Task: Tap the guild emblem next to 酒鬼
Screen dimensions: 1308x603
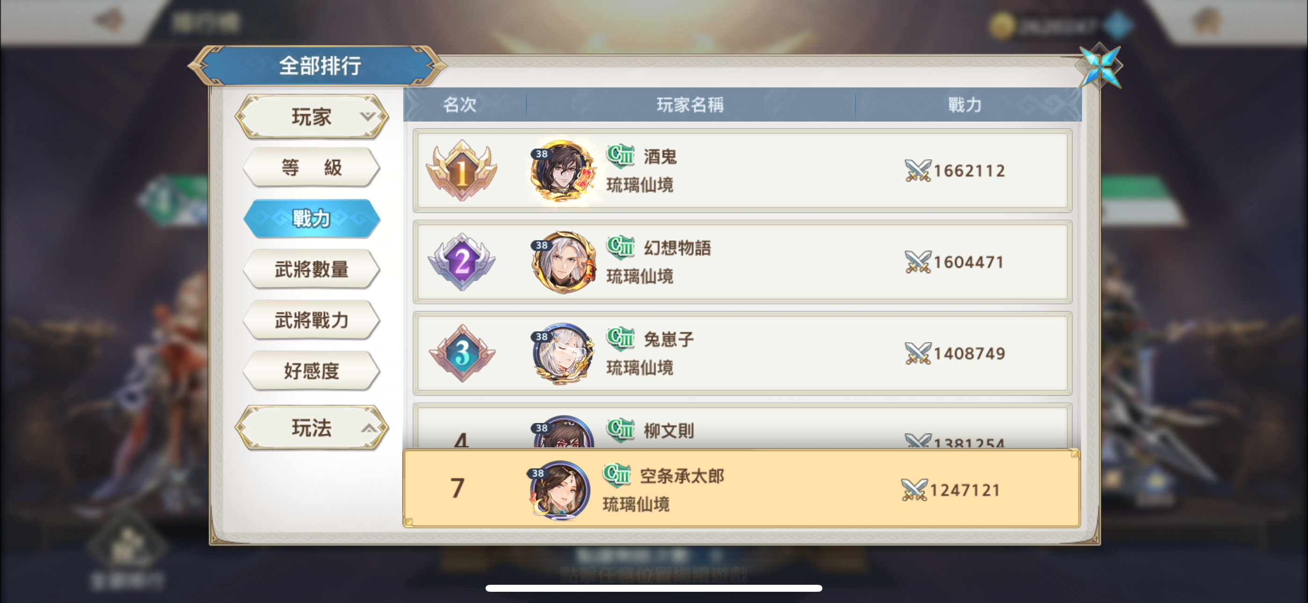Action: [x=620, y=155]
